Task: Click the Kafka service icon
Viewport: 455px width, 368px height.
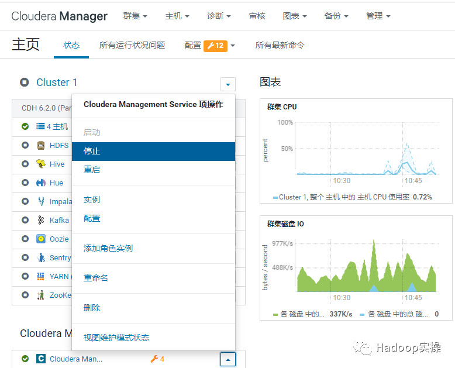Action: (41, 221)
